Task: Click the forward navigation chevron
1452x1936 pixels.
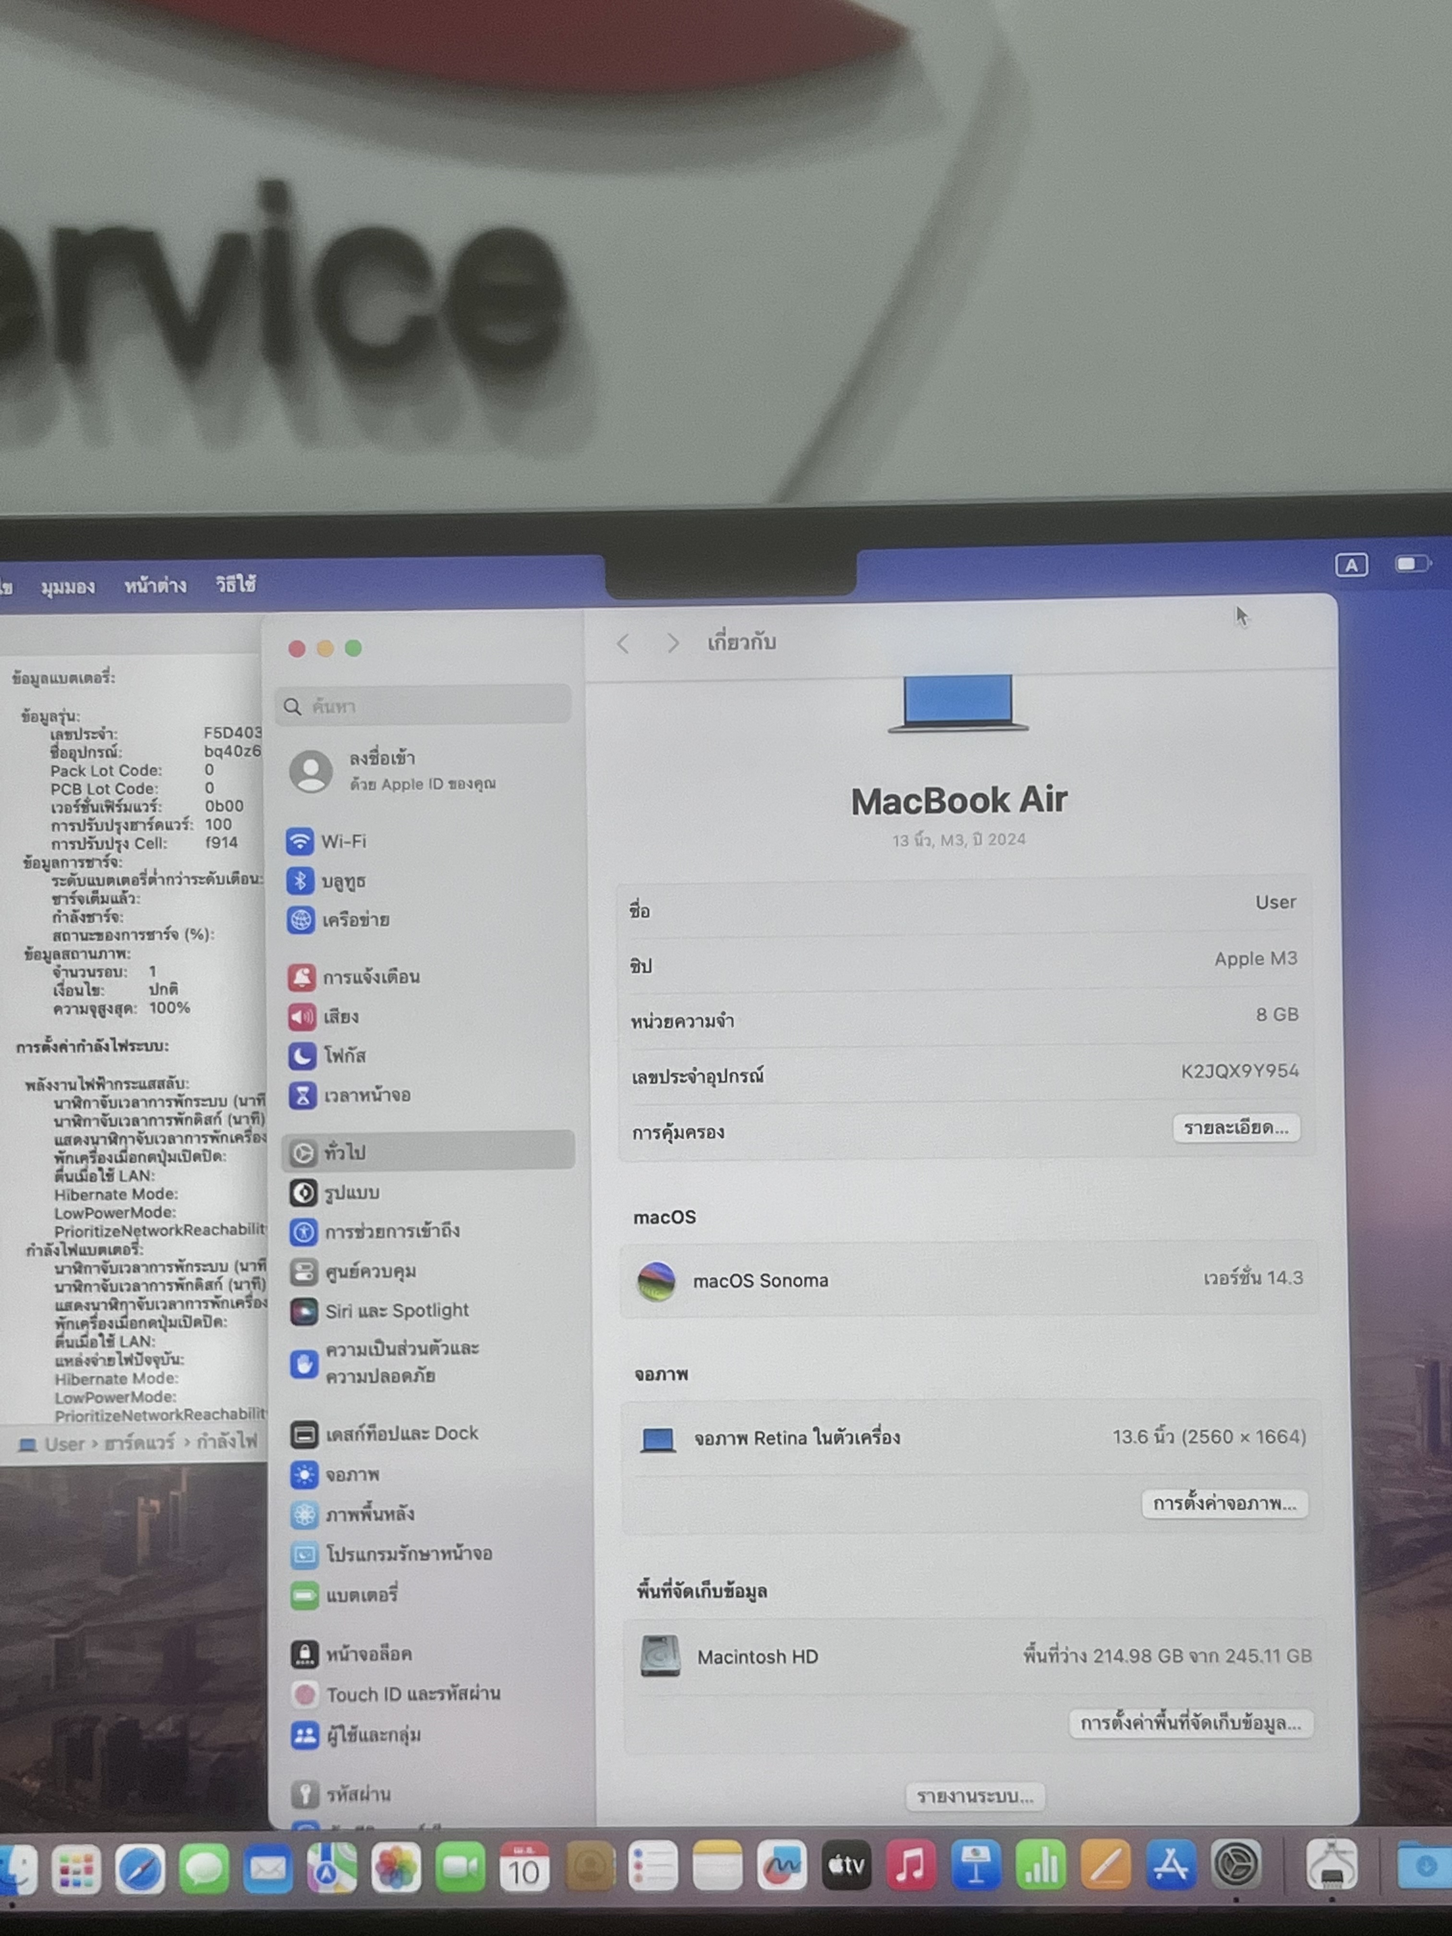Action: [672, 644]
